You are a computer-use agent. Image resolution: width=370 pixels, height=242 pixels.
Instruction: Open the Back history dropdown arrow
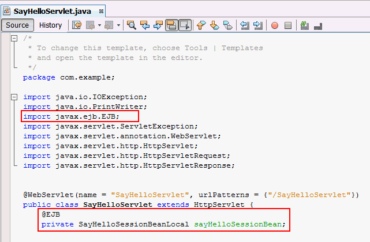(100, 25)
